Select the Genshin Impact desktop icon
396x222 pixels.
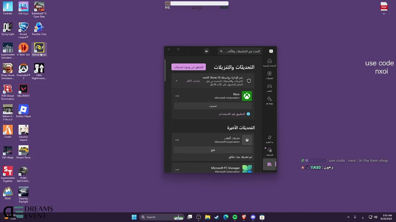point(23,133)
